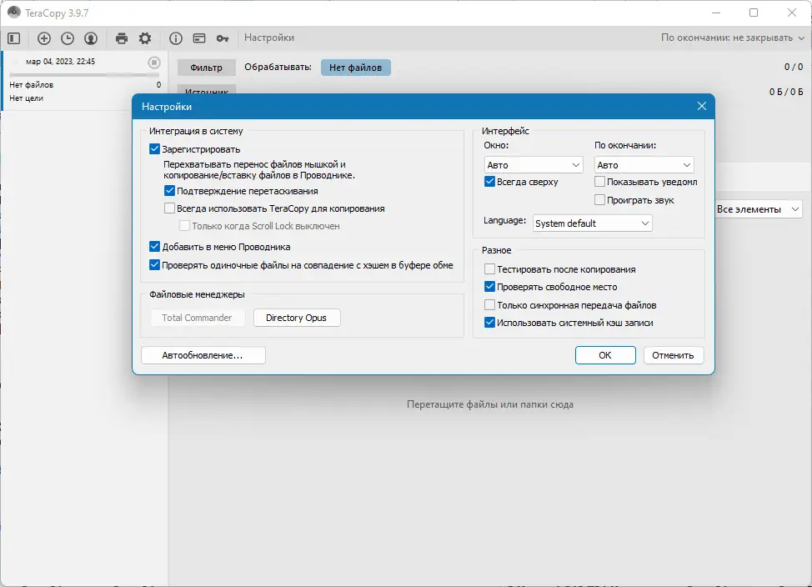Open the history clock icon
The height and width of the screenshot is (587, 812).
(x=68, y=38)
